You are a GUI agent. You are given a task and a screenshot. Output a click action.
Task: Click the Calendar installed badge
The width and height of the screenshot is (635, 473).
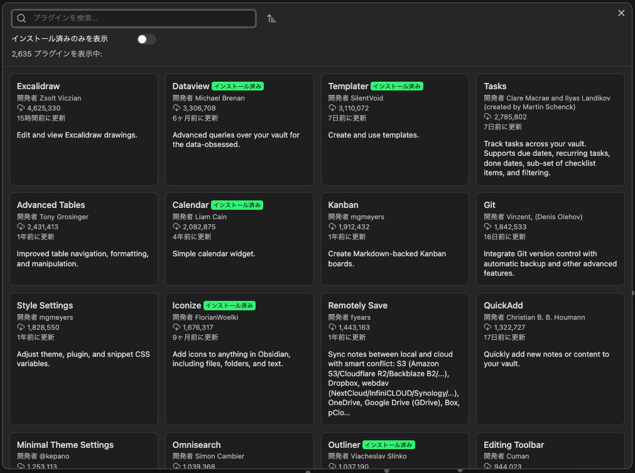[237, 205]
